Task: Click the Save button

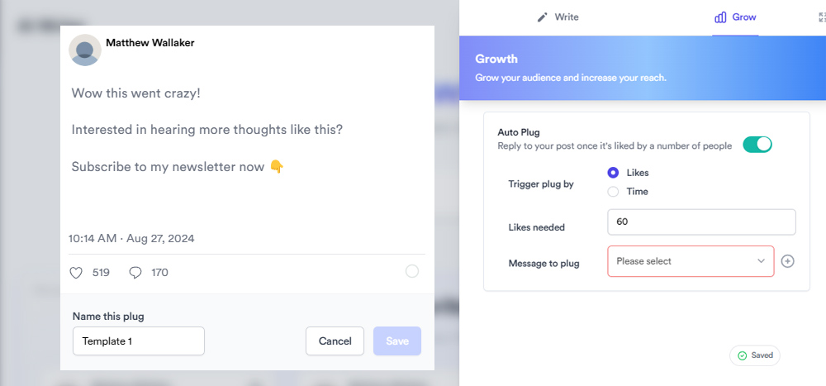Action: pos(397,341)
